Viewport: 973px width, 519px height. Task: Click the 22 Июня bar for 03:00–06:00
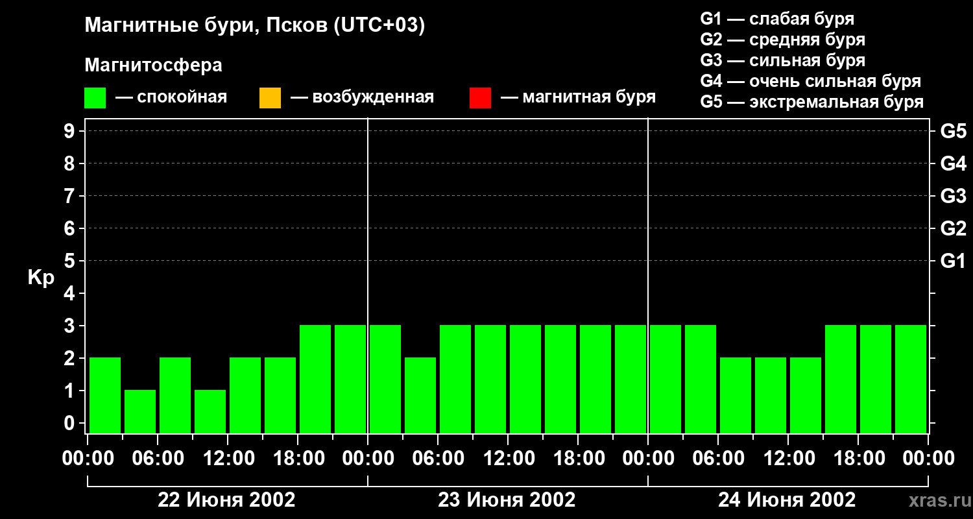140,411
